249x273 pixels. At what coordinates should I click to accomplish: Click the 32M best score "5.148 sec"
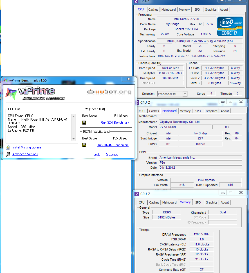point(121,116)
